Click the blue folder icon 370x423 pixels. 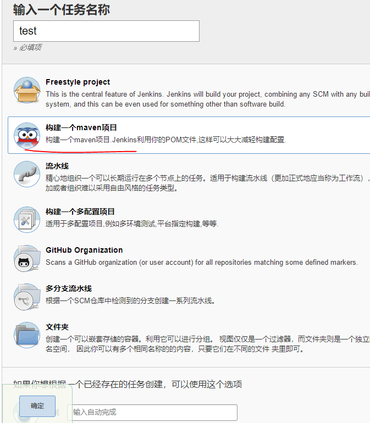(27, 335)
